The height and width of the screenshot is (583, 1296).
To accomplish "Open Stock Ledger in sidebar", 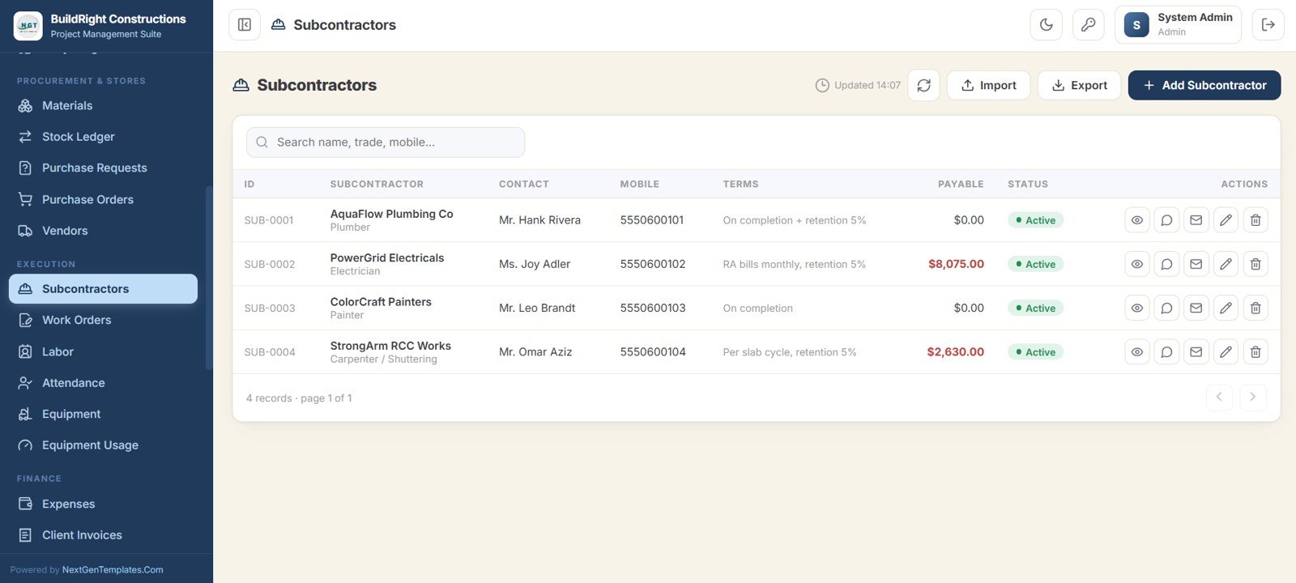I will [x=103, y=137].
